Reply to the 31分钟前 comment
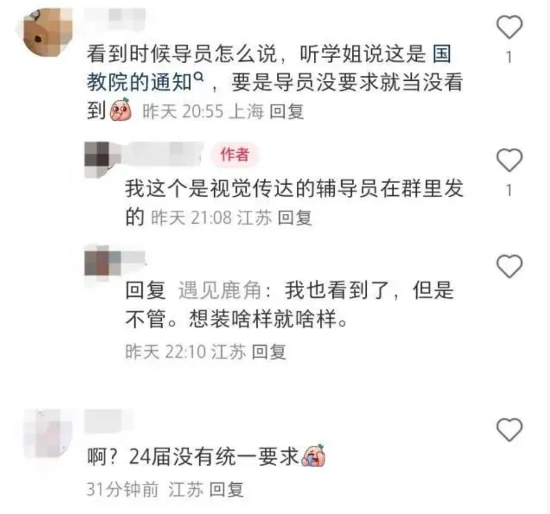This screenshot has height=514, width=550. [x=226, y=489]
